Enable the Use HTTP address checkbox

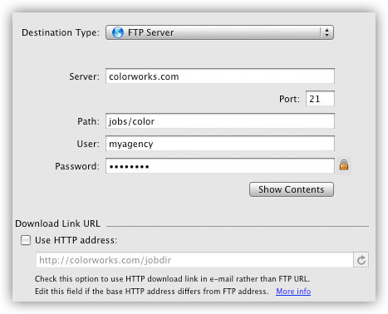26,240
